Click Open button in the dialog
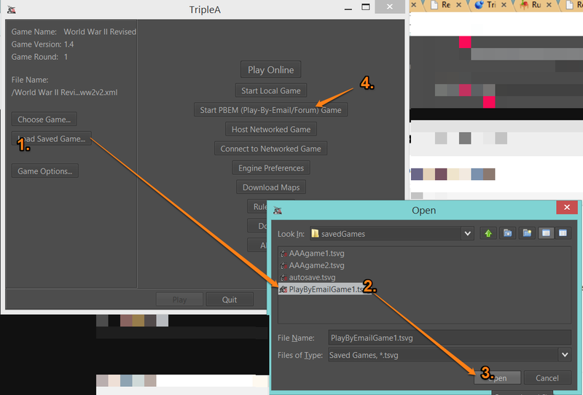Screen dimensions: 583x395 (x=498, y=378)
